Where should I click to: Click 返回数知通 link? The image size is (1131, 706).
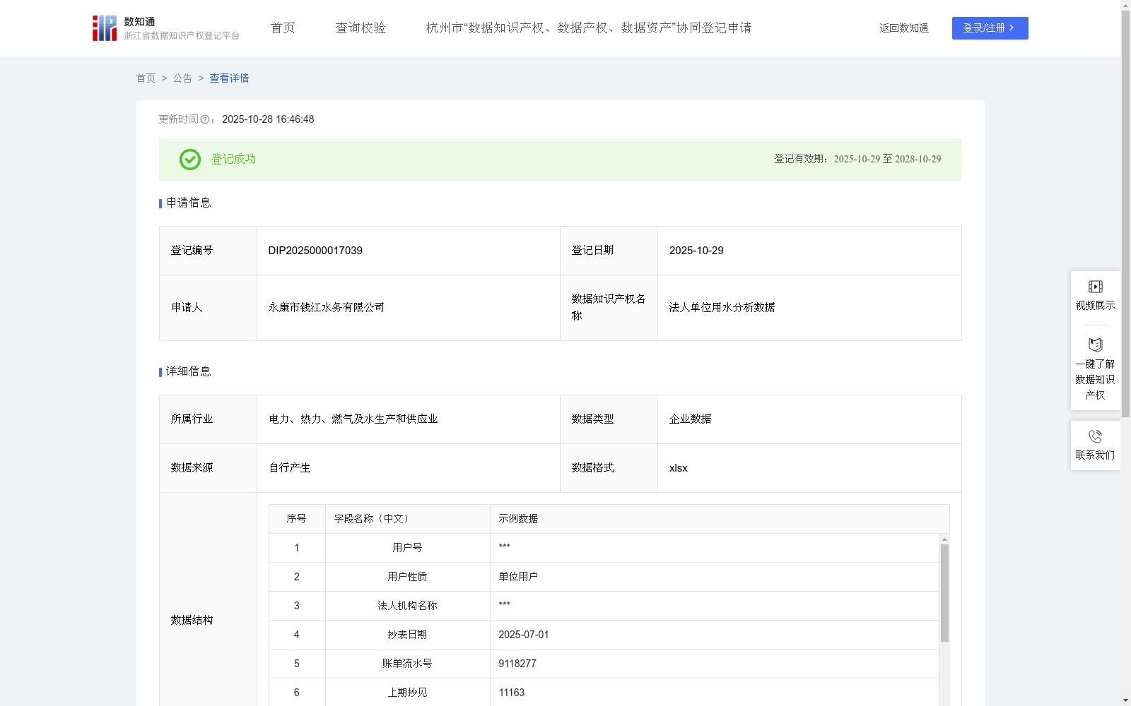[904, 28]
